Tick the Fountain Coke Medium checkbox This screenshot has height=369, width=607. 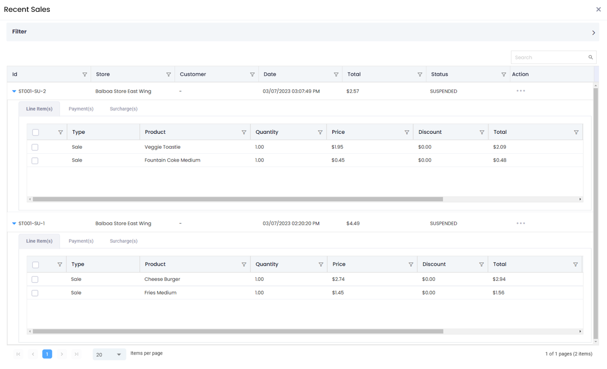35,161
